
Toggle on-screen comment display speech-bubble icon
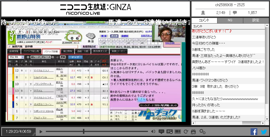pyautogui.click(x=161, y=132)
